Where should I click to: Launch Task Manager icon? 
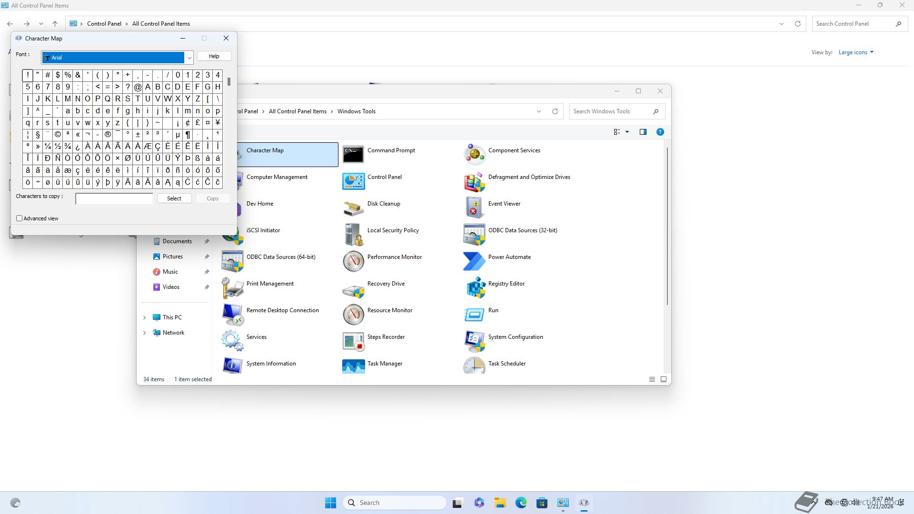(x=353, y=366)
